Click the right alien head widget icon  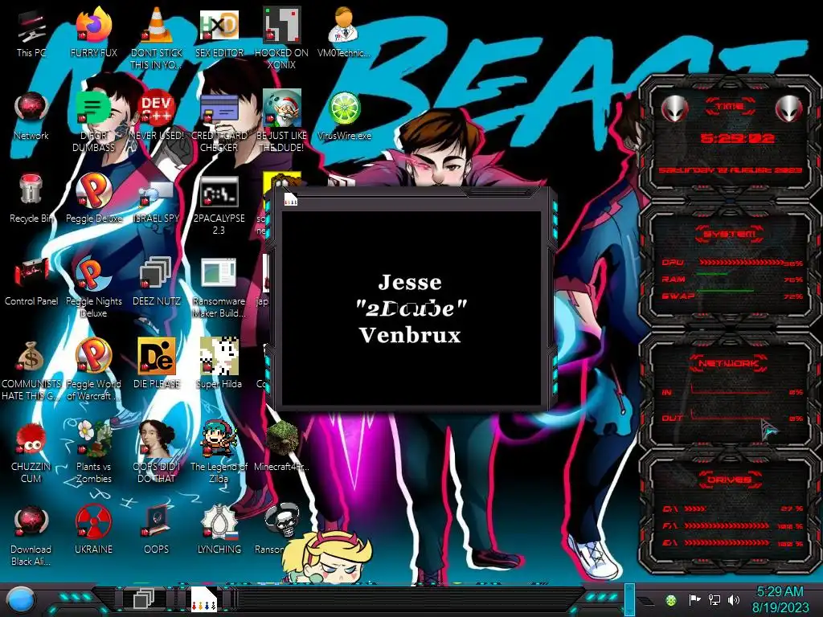pos(788,109)
